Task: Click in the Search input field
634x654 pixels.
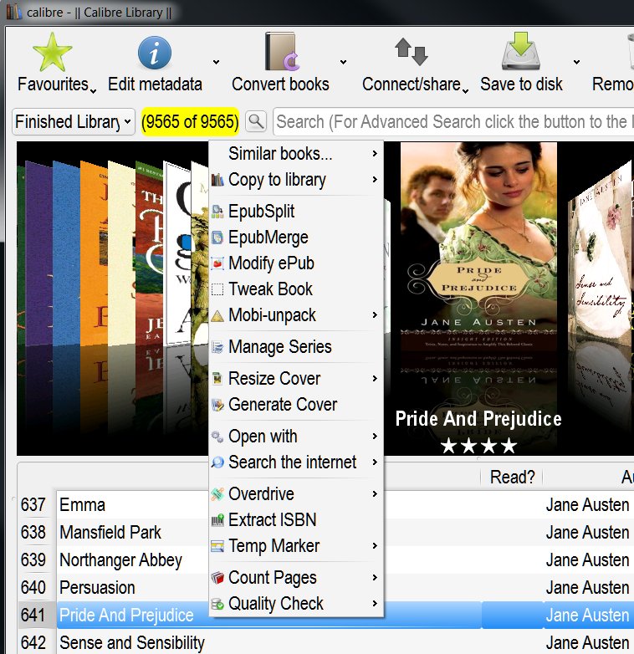Action: point(454,122)
